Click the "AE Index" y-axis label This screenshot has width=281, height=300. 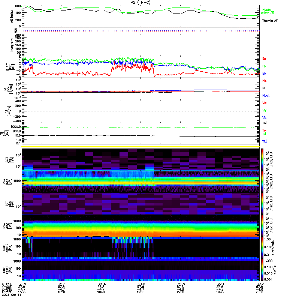12,16
